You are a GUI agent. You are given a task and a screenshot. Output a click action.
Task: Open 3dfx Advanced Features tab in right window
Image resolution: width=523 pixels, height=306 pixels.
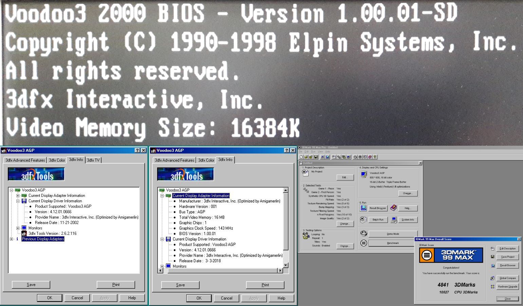pos(174,160)
